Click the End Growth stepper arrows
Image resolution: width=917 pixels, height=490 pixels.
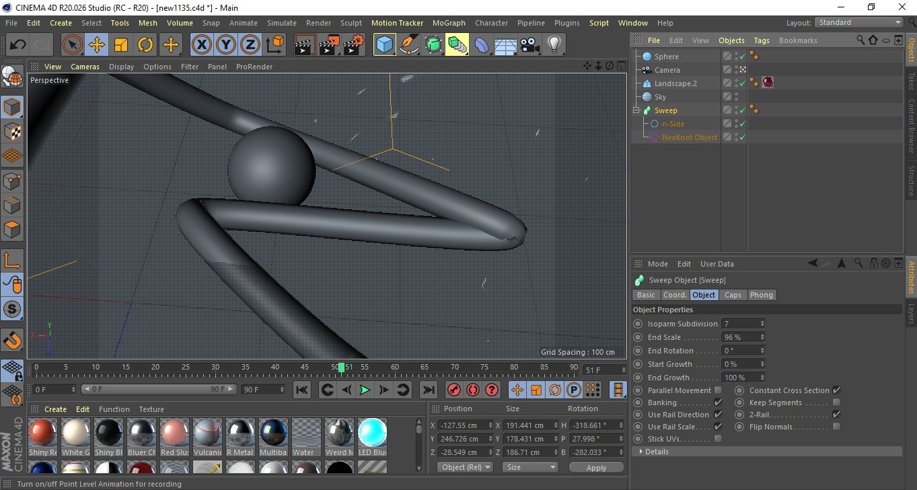[x=762, y=378]
